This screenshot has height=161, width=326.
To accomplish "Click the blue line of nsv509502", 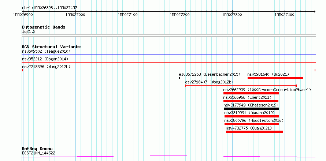I will [169, 55].
